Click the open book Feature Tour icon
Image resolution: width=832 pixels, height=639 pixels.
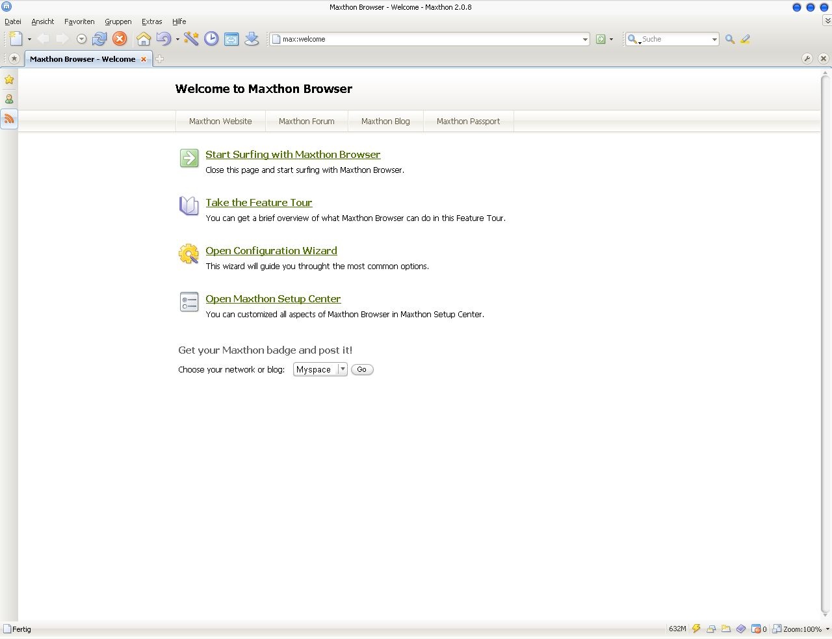pyautogui.click(x=189, y=206)
